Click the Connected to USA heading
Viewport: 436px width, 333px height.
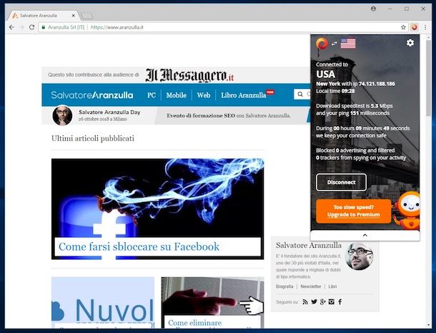[332, 70]
